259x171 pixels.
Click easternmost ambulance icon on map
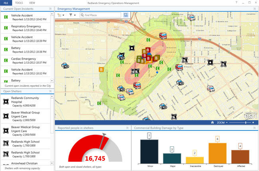tap(211, 89)
